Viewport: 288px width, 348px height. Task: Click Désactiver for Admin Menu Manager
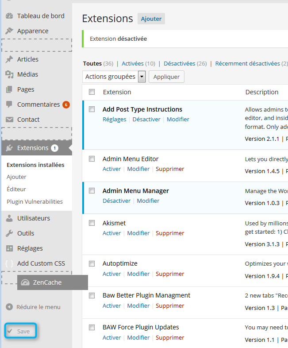116,201
